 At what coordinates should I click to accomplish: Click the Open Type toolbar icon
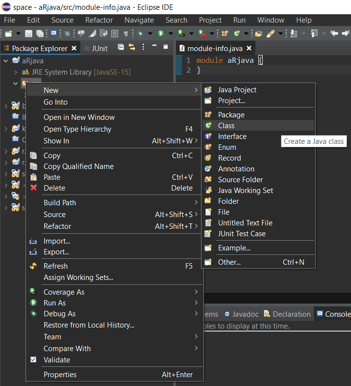(258, 33)
